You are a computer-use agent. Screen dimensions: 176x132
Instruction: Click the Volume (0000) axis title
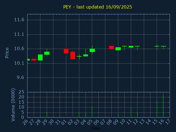[x=13, y=105]
